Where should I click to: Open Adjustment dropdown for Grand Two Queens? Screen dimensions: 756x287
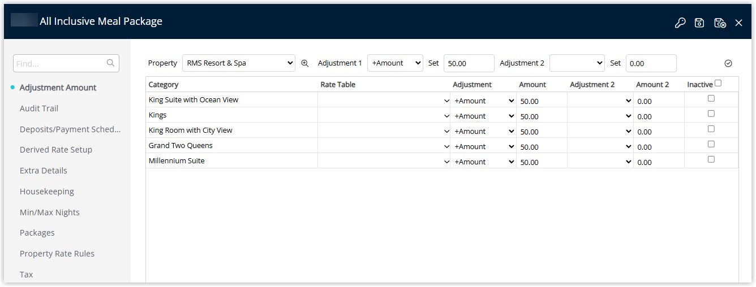coord(483,146)
